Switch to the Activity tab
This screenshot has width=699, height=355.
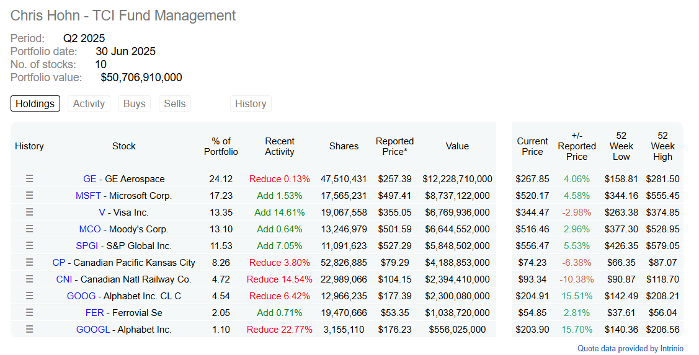click(x=89, y=103)
